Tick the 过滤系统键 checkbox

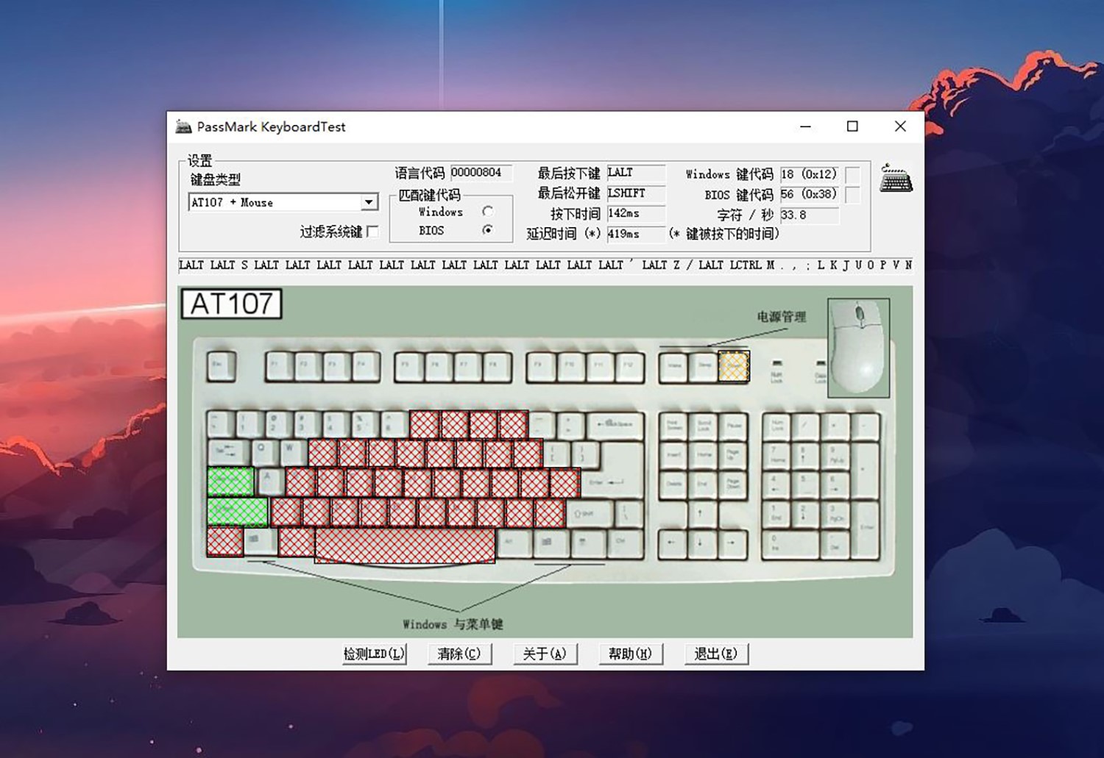pyautogui.click(x=373, y=232)
